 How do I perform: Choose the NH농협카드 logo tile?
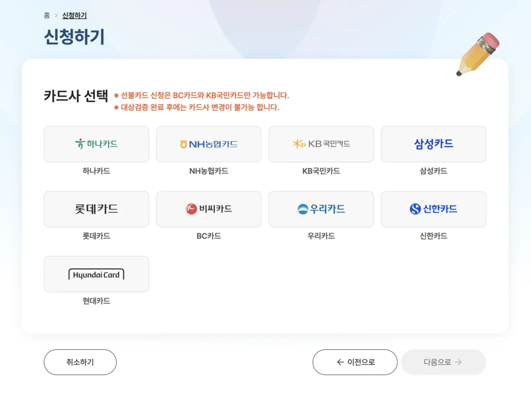point(208,144)
